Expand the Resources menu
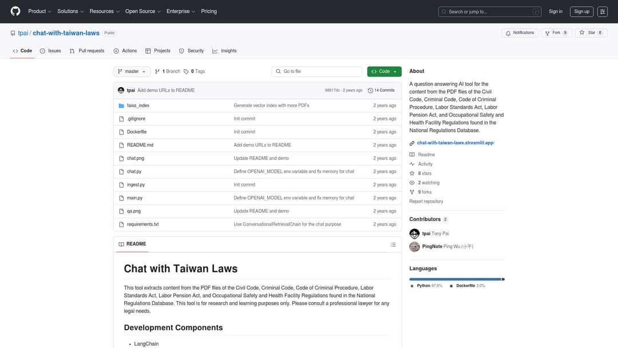This screenshot has width=618, height=348. 104,11
